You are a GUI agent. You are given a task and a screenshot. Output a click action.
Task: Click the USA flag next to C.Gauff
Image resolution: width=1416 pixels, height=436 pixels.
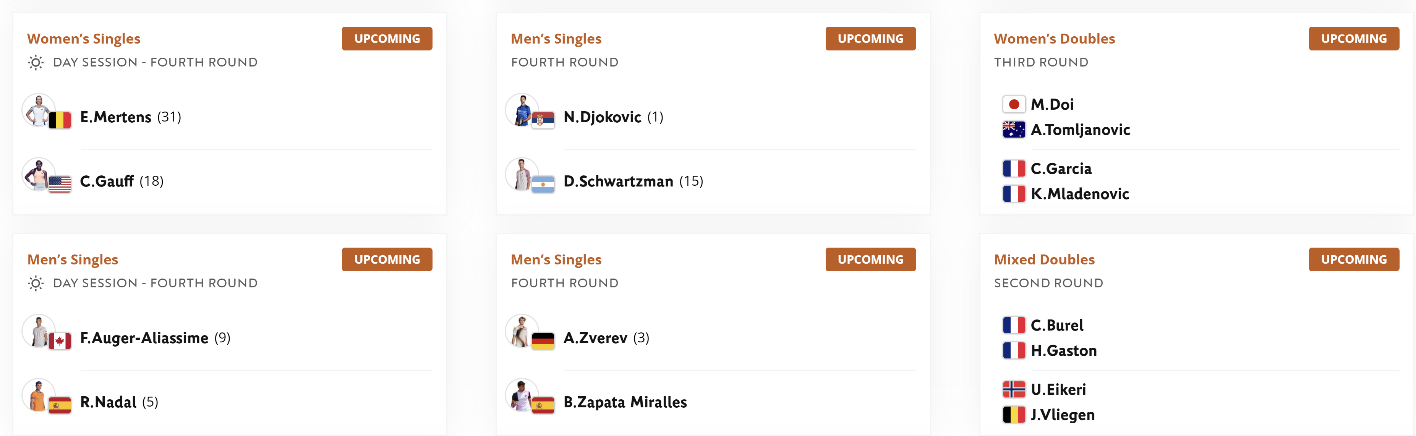coord(60,184)
